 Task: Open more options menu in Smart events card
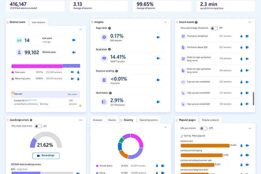[250, 22]
